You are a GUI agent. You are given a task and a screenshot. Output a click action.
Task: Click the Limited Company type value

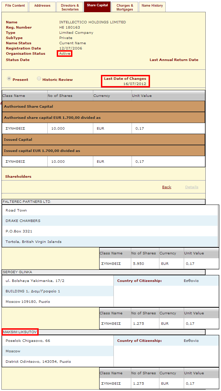coord(76,33)
